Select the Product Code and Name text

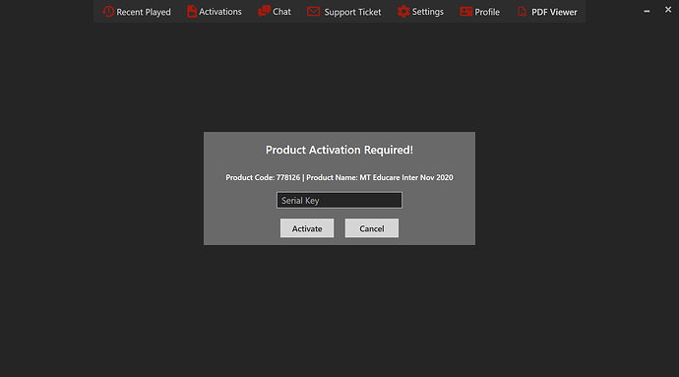pos(339,177)
